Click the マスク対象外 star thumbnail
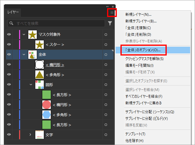This screenshot has height=145, width=195. click(33, 35)
